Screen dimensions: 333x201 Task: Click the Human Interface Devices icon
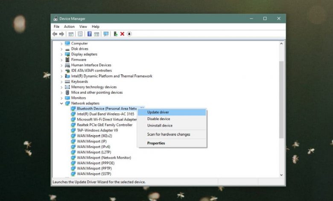67,65
